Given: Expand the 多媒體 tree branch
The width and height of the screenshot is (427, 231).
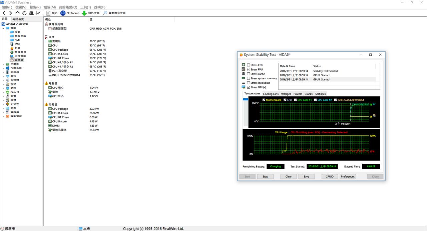Looking at the screenshot, I should (x=3, y=80).
